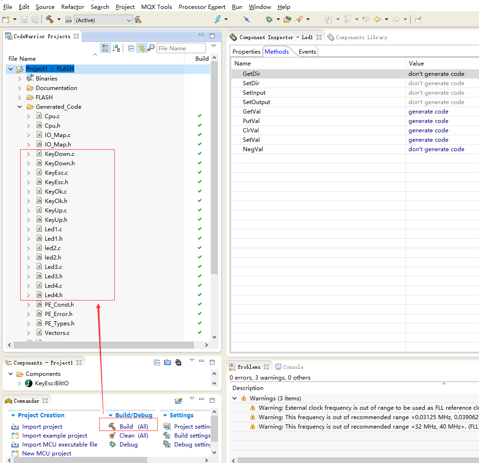Switch to the Events tab
Viewport: 479px width, 463px height.
click(x=307, y=52)
